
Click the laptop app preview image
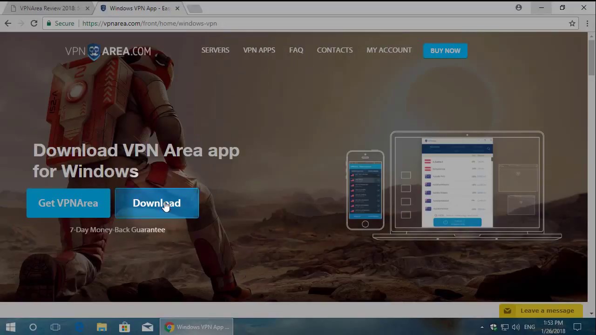[x=467, y=186]
